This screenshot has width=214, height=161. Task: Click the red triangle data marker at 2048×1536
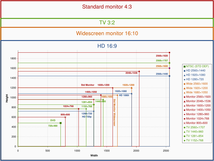[139, 71]
